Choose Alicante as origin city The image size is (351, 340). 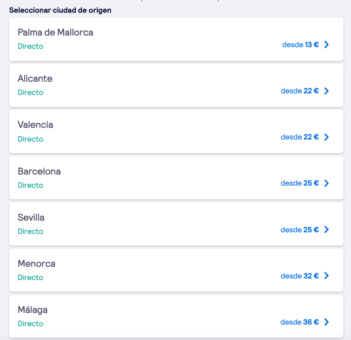pos(35,78)
